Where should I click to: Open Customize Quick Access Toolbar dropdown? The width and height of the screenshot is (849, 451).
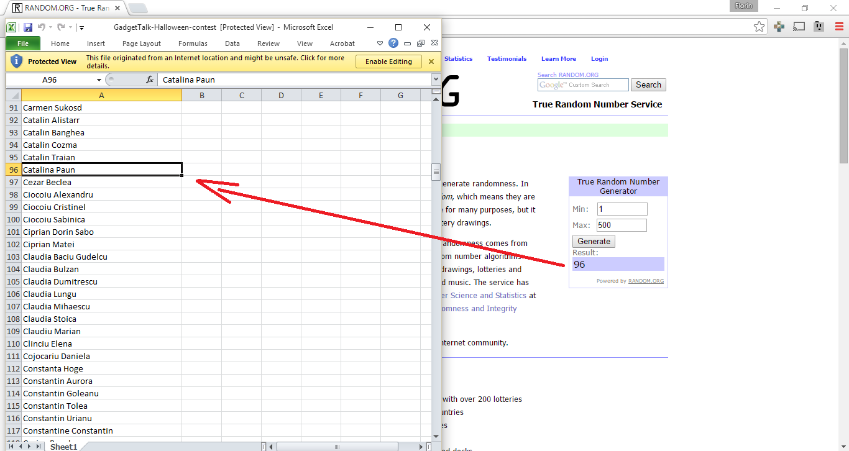click(x=81, y=27)
